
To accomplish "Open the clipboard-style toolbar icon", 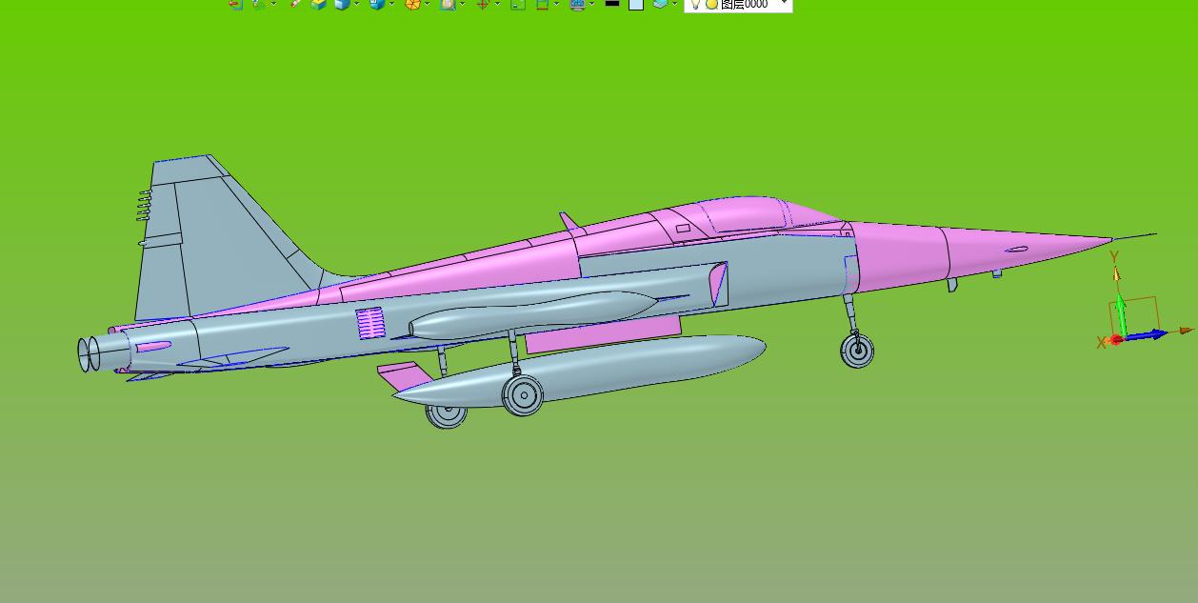I will (x=447, y=4).
